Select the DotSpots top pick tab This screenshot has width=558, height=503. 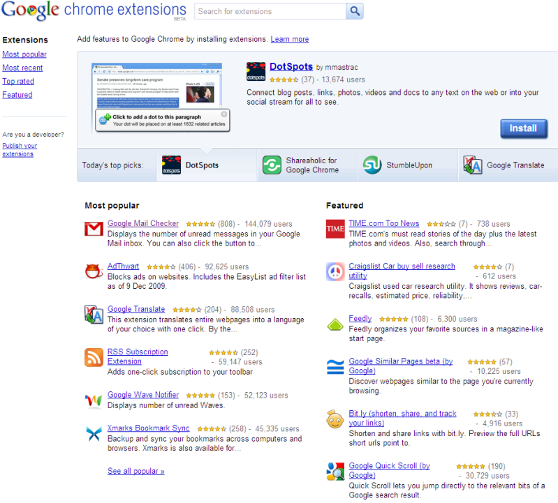pos(207,165)
